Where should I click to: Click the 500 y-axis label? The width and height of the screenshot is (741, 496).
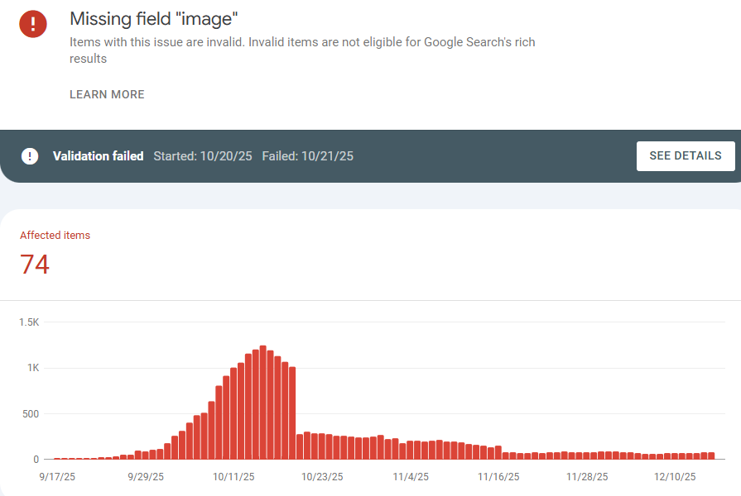pyautogui.click(x=30, y=413)
